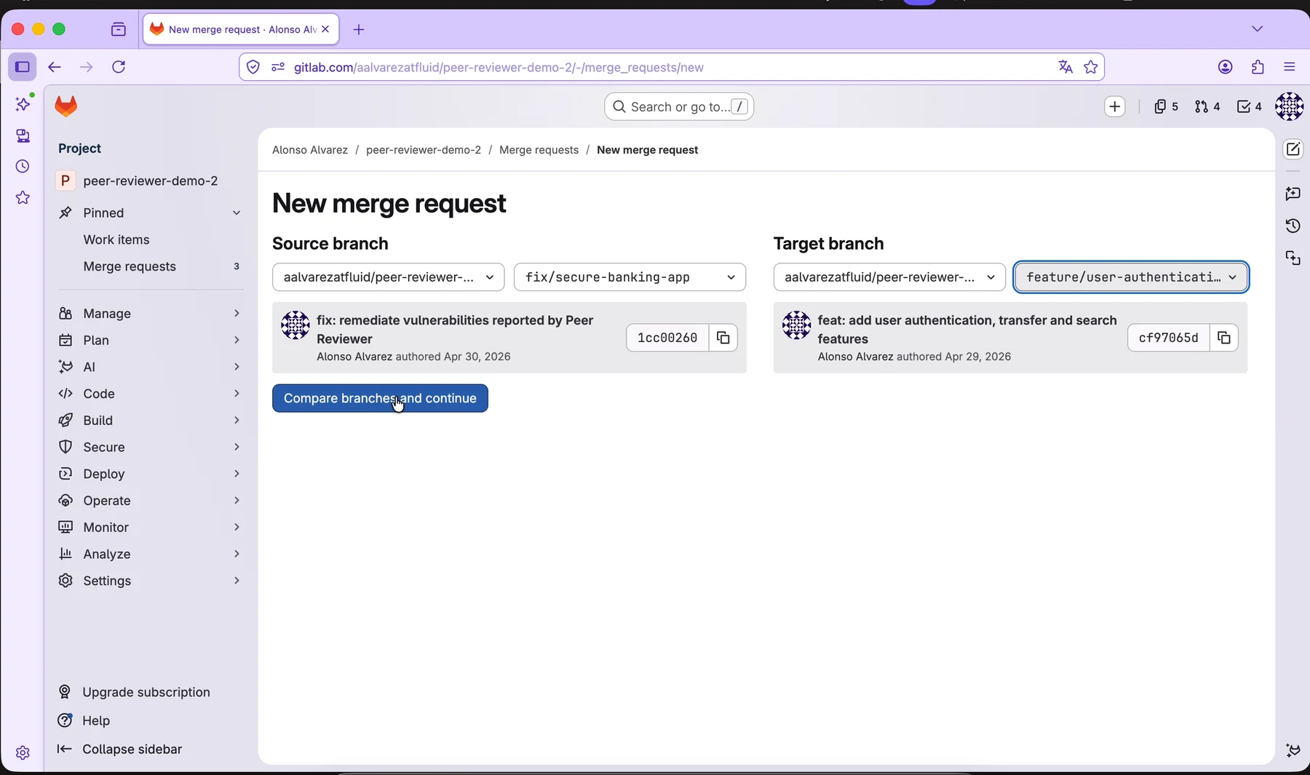Copy commit SHA 1cc00260

click(723, 338)
